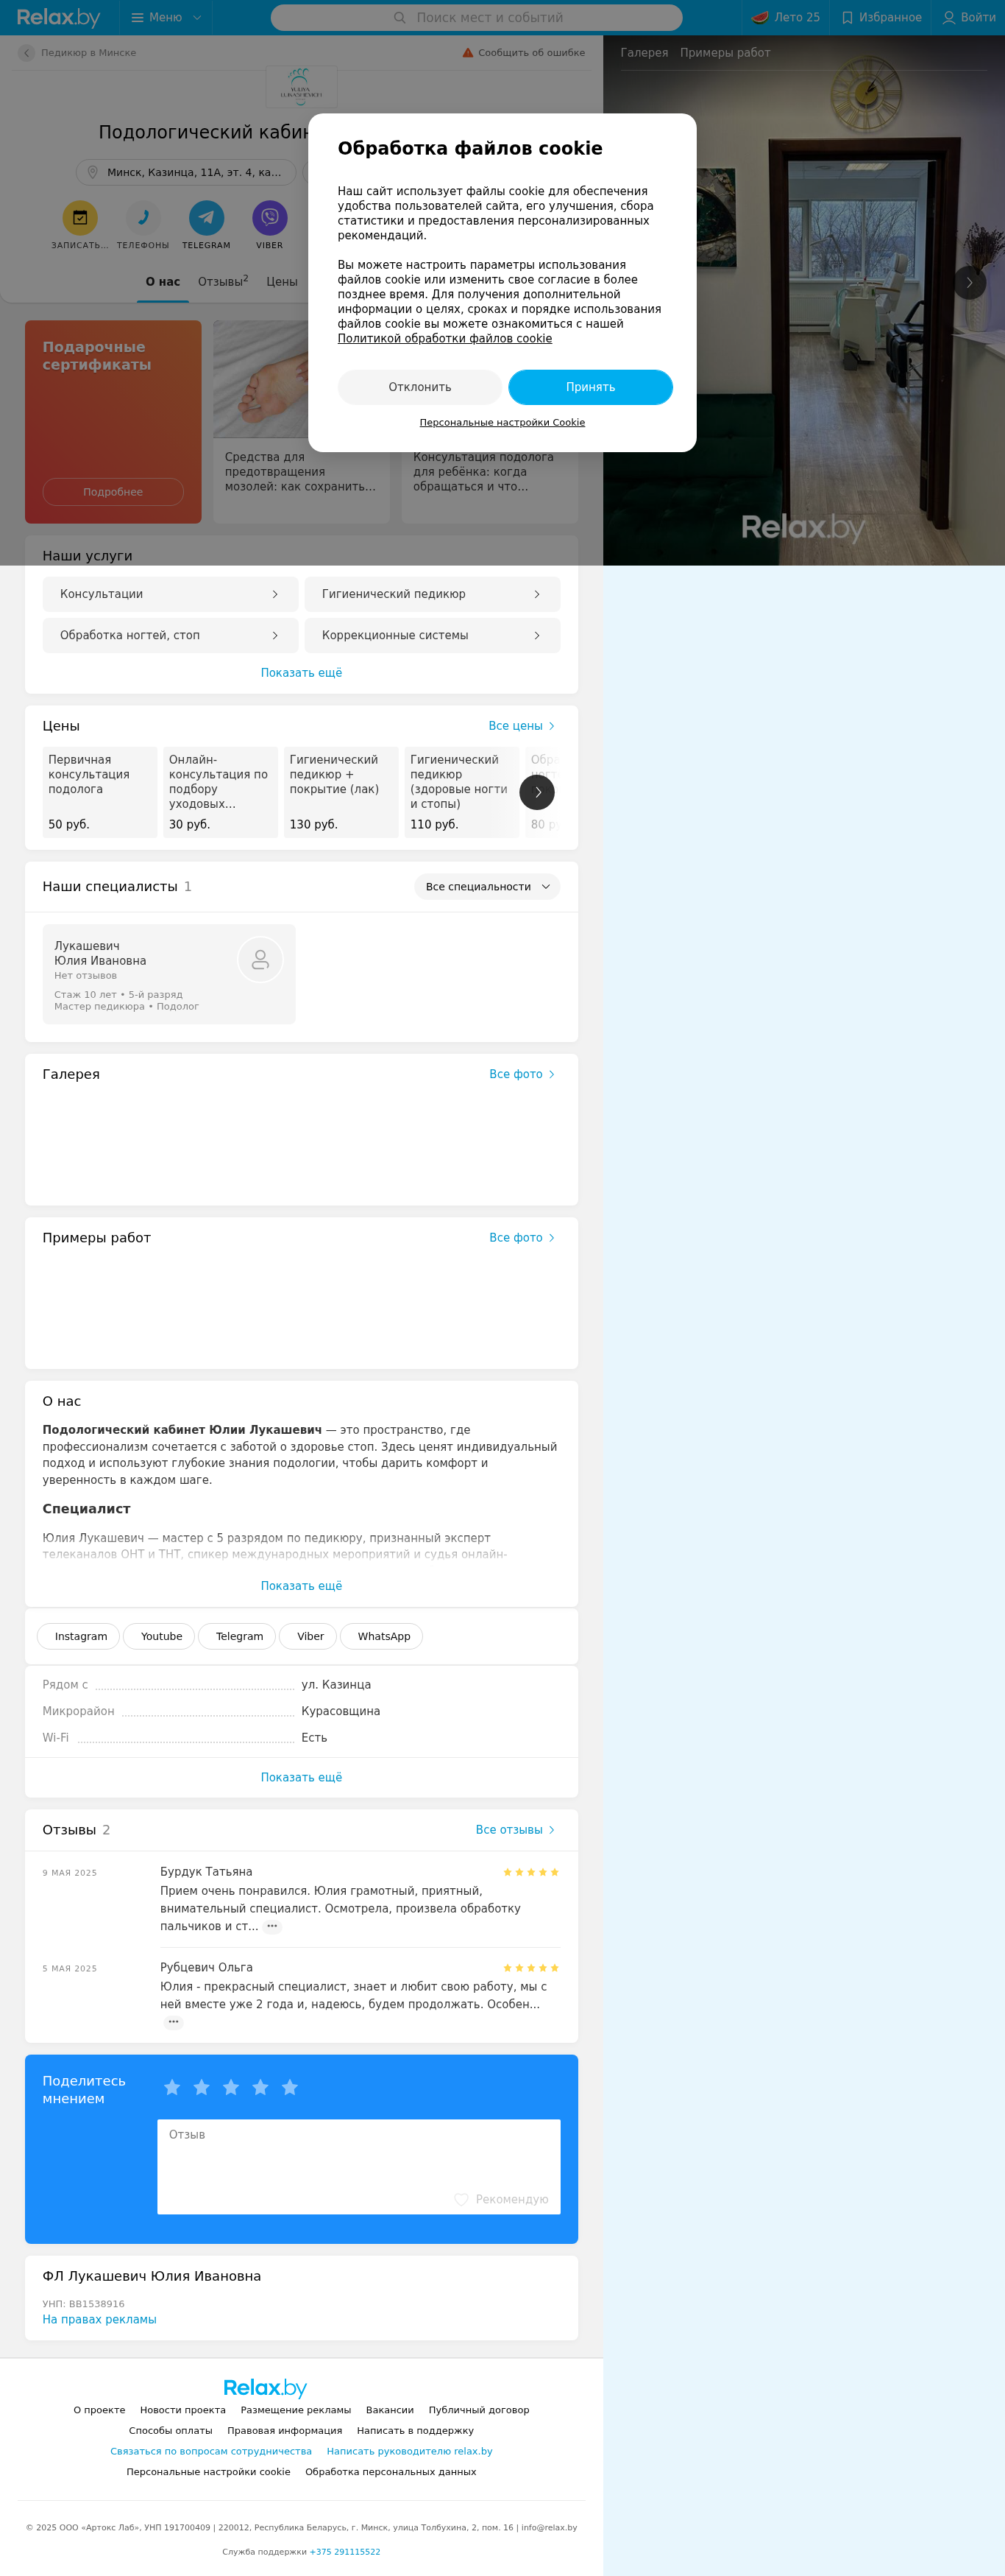Click the Телефоны phone icon
Screen dimensions: 1005x2576
point(143,218)
